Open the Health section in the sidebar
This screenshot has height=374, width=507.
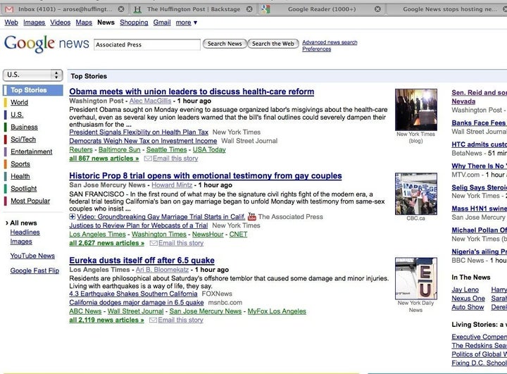point(20,176)
